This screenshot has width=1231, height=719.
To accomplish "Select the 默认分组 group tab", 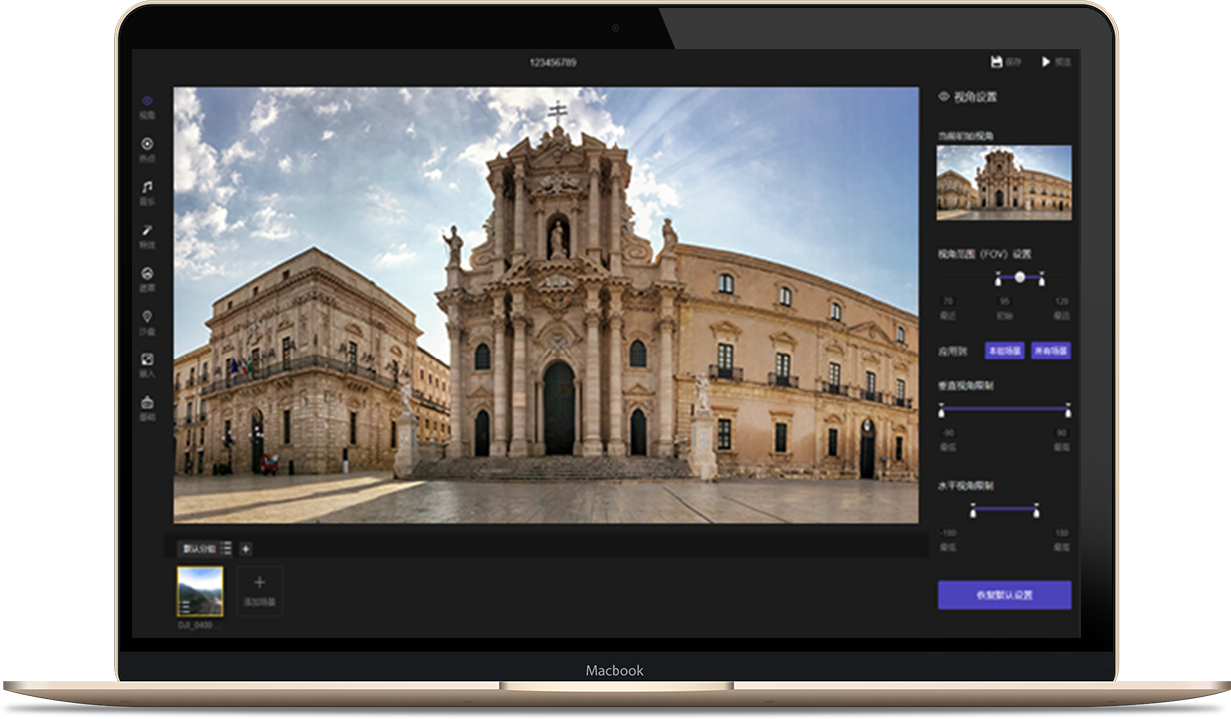I will coord(198,549).
